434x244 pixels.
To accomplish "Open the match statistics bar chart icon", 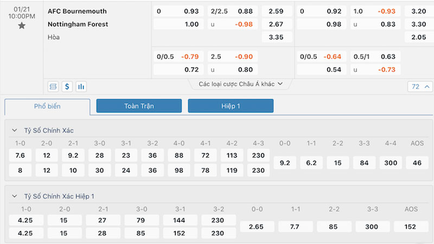I will pos(81,86).
